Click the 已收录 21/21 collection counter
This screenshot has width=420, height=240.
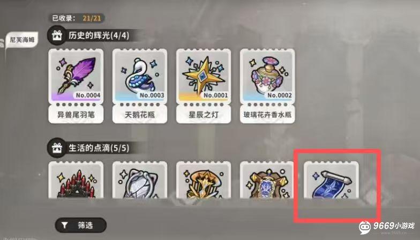(x=77, y=18)
